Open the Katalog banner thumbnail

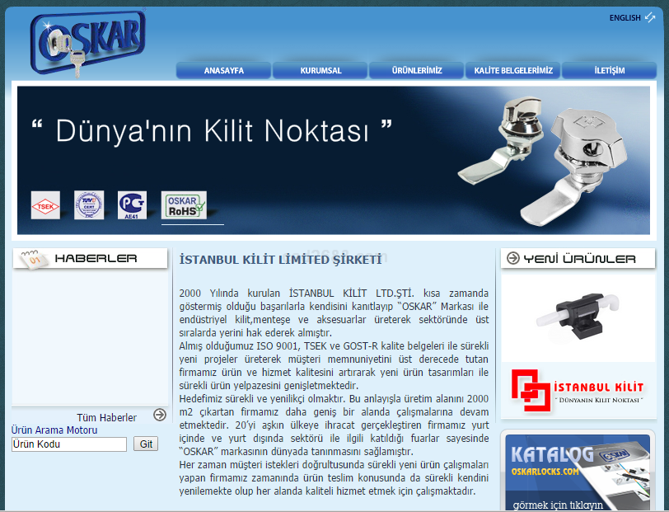click(577, 472)
